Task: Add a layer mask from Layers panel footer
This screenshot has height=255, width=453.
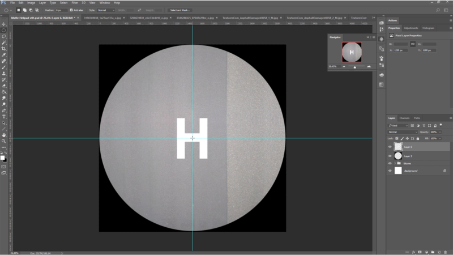Action: coord(420,252)
